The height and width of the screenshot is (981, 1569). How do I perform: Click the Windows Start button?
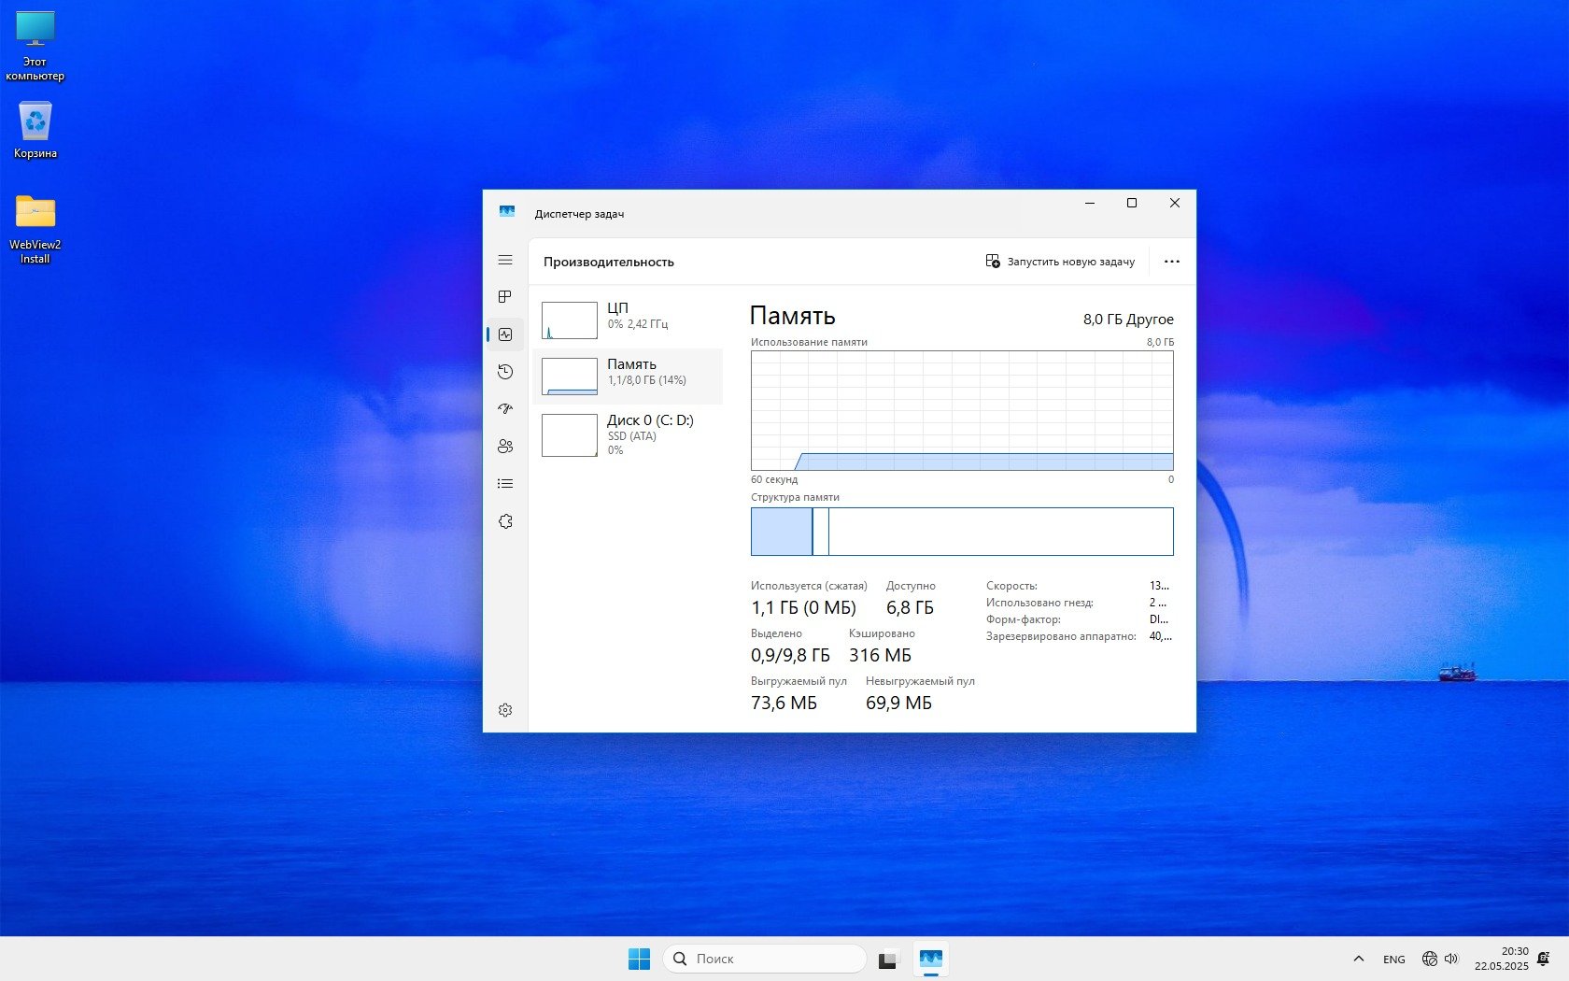[x=639, y=959]
